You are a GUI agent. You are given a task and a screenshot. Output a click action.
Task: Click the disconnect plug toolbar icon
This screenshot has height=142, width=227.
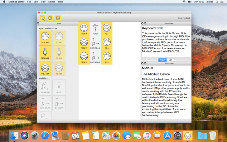pyautogui.click(x=42, y=18)
